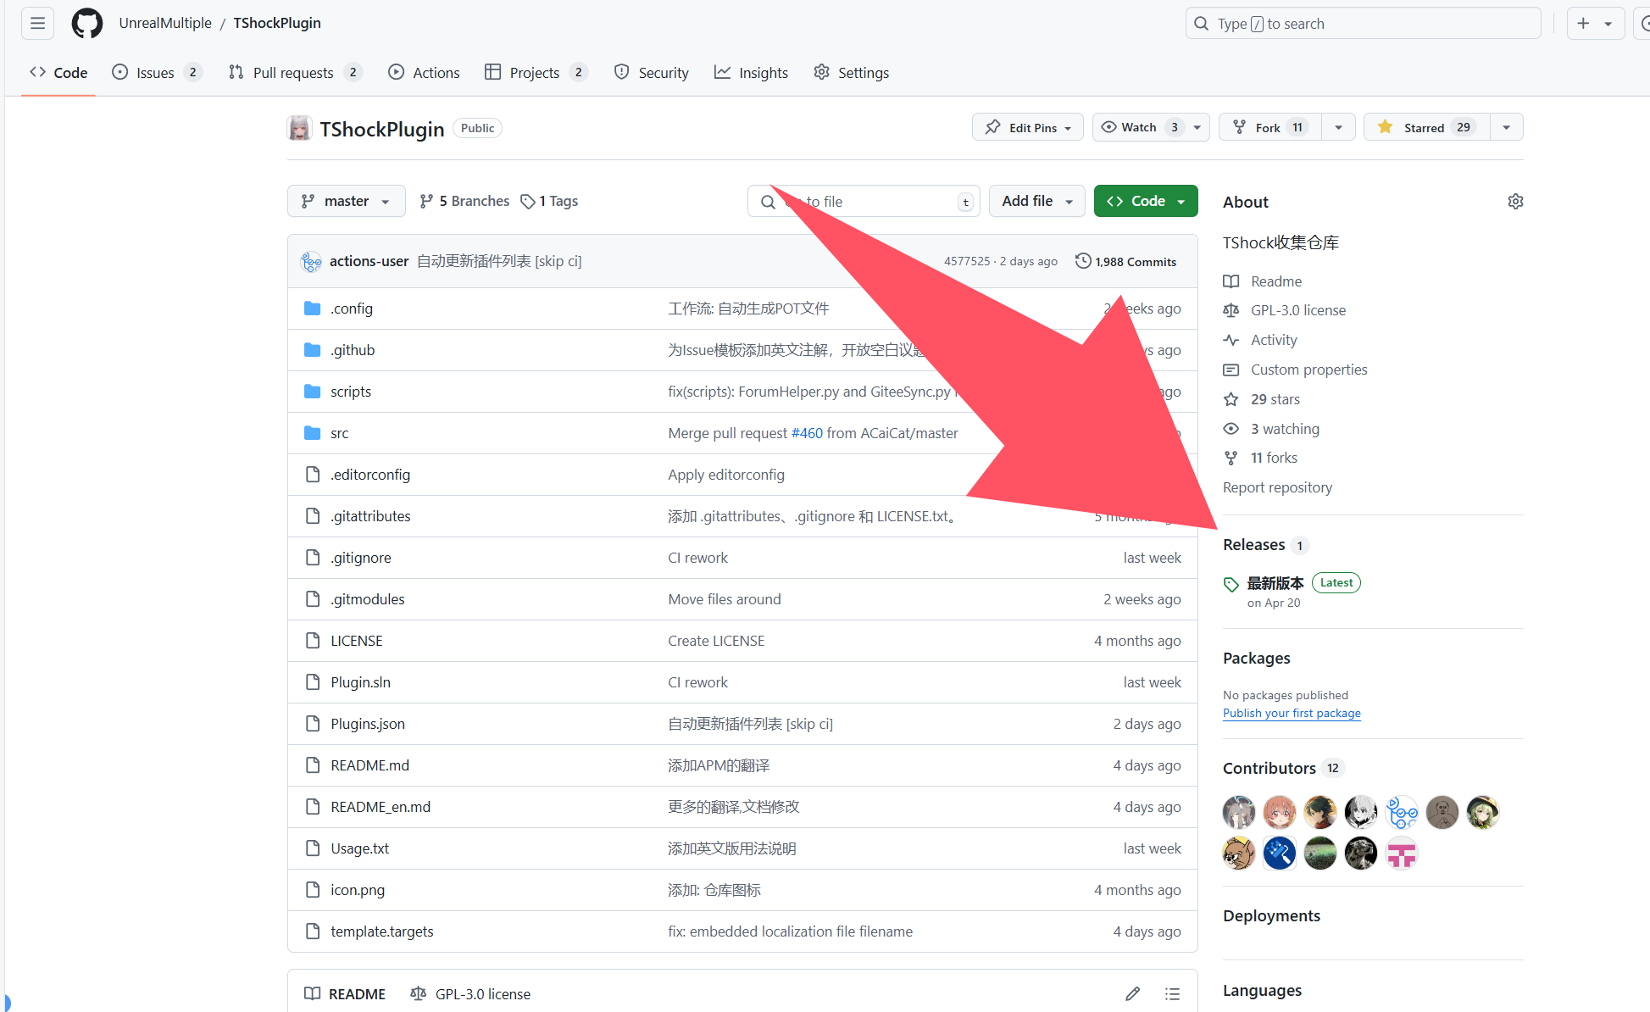Click the About settings gear icon
Image resolution: width=1650 pixels, height=1012 pixels.
tap(1515, 202)
